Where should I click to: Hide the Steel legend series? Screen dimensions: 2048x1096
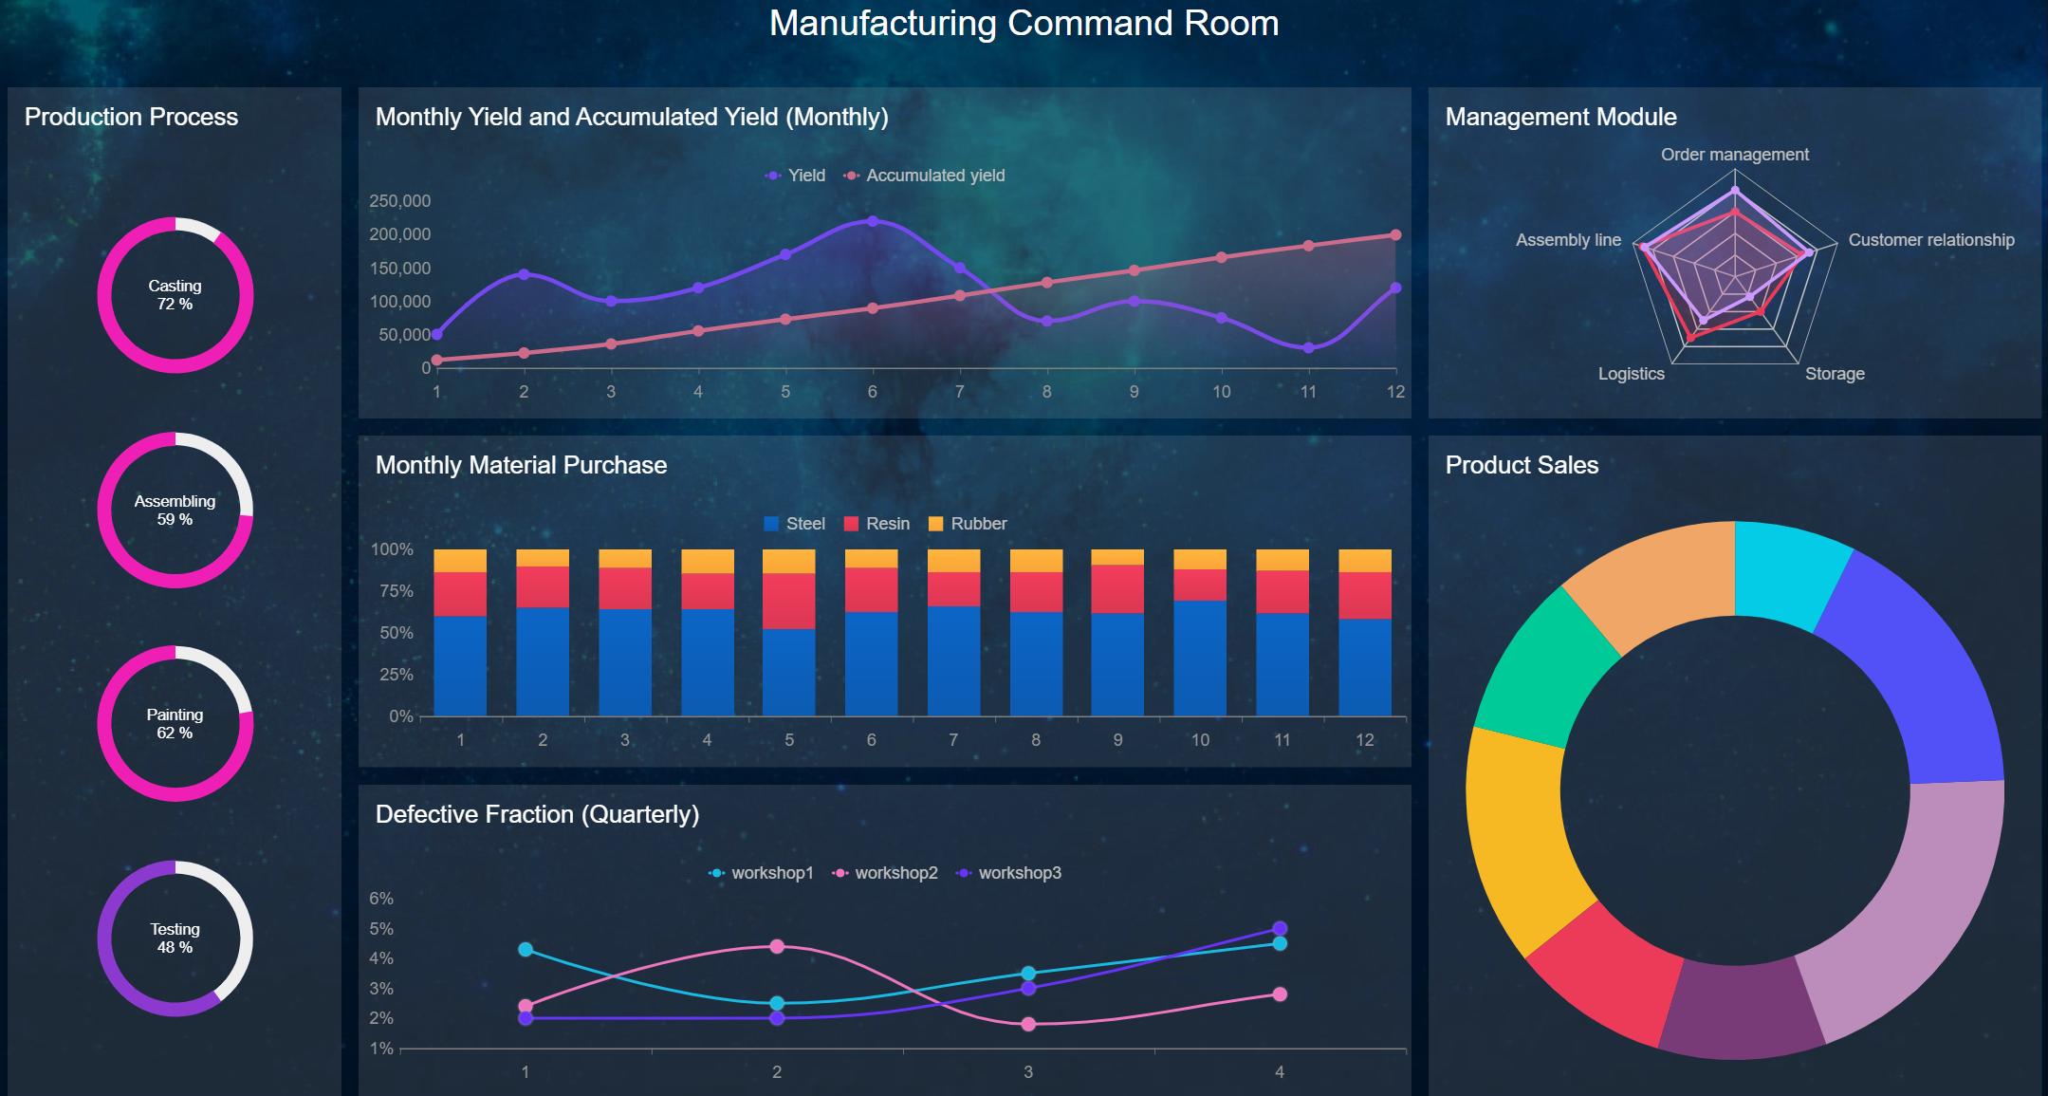pyautogui.click(x=794, y=524)
